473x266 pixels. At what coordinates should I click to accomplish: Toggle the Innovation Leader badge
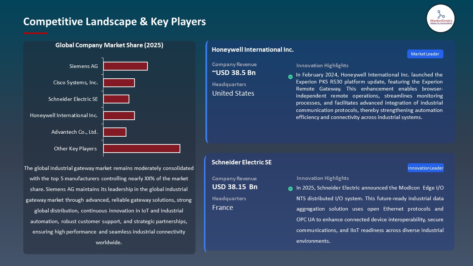(425, 168)
